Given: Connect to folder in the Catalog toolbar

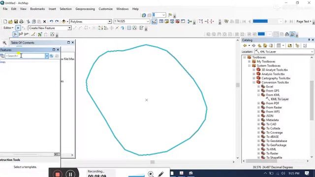Looking at the screenshot, I should coord(290,46).
